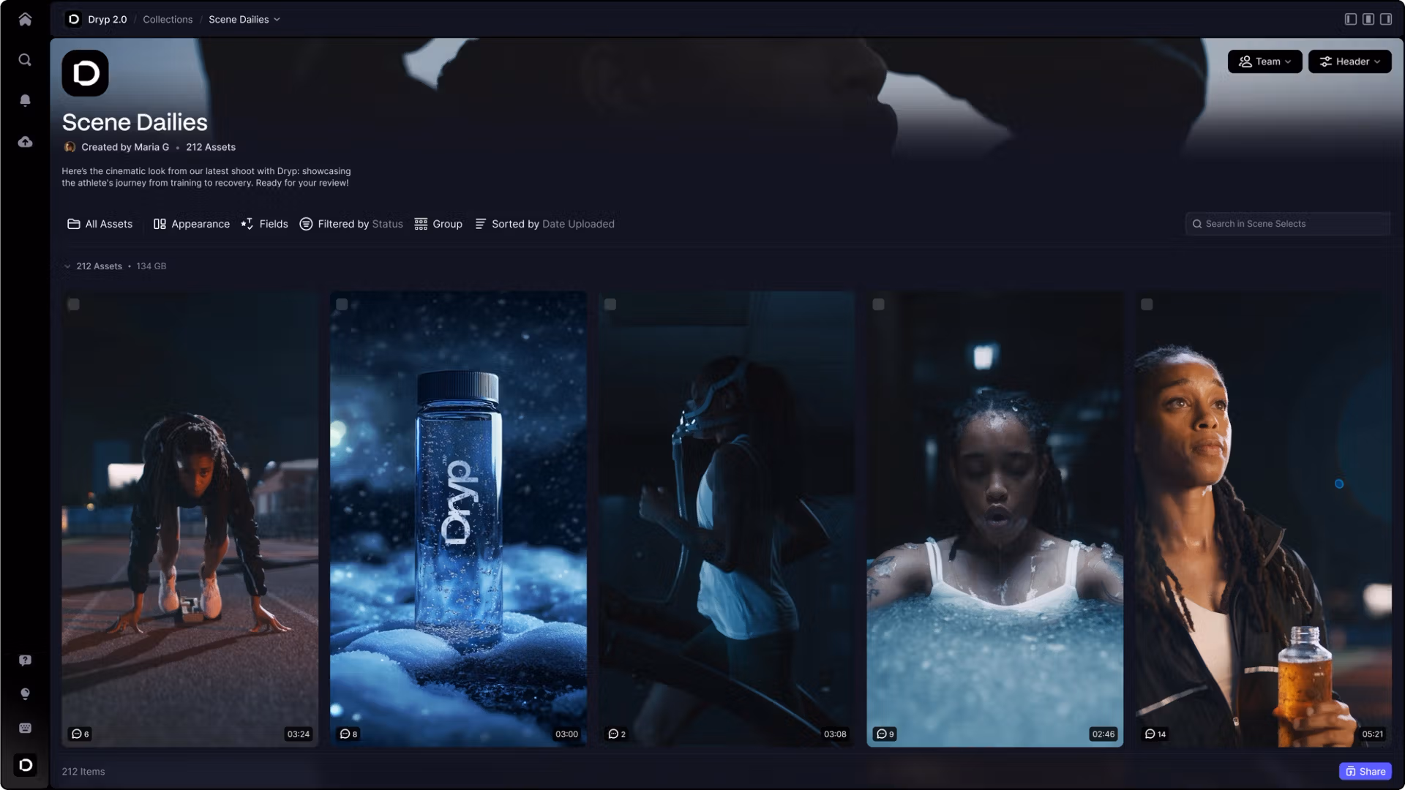Open the Home icon in sidebar
Image resolution: width=1405 pixels, height=790 pixels.
click(25, 20)
